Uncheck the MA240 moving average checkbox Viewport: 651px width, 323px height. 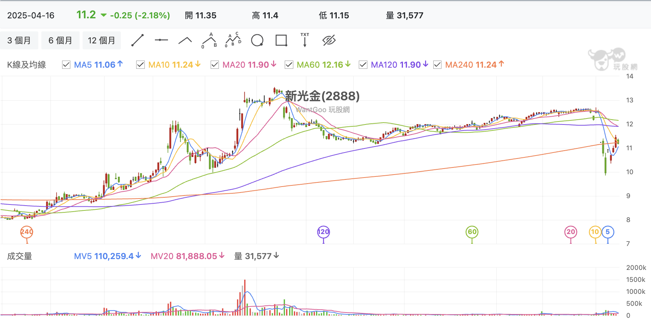(x=437, y=65)
